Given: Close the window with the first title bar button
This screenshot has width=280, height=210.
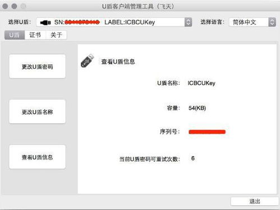Looking at the screenshot, I should point(5,6).
